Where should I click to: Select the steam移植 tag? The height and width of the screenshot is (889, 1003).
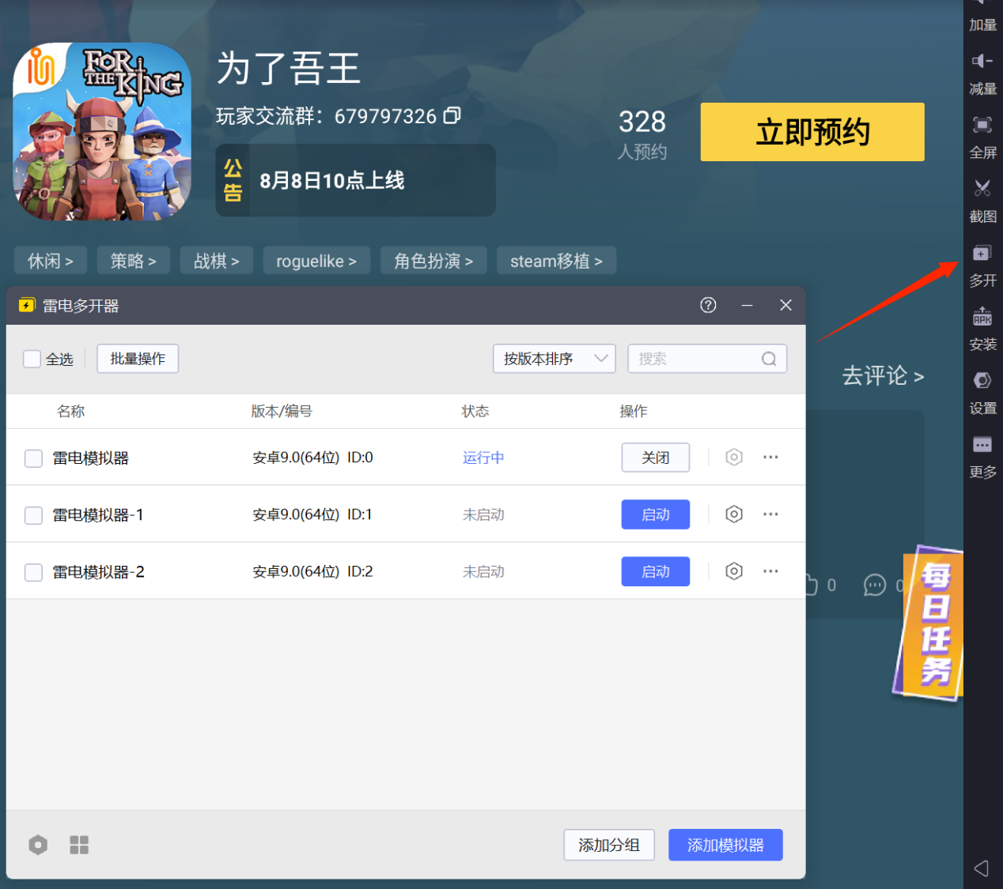[556, 261]
